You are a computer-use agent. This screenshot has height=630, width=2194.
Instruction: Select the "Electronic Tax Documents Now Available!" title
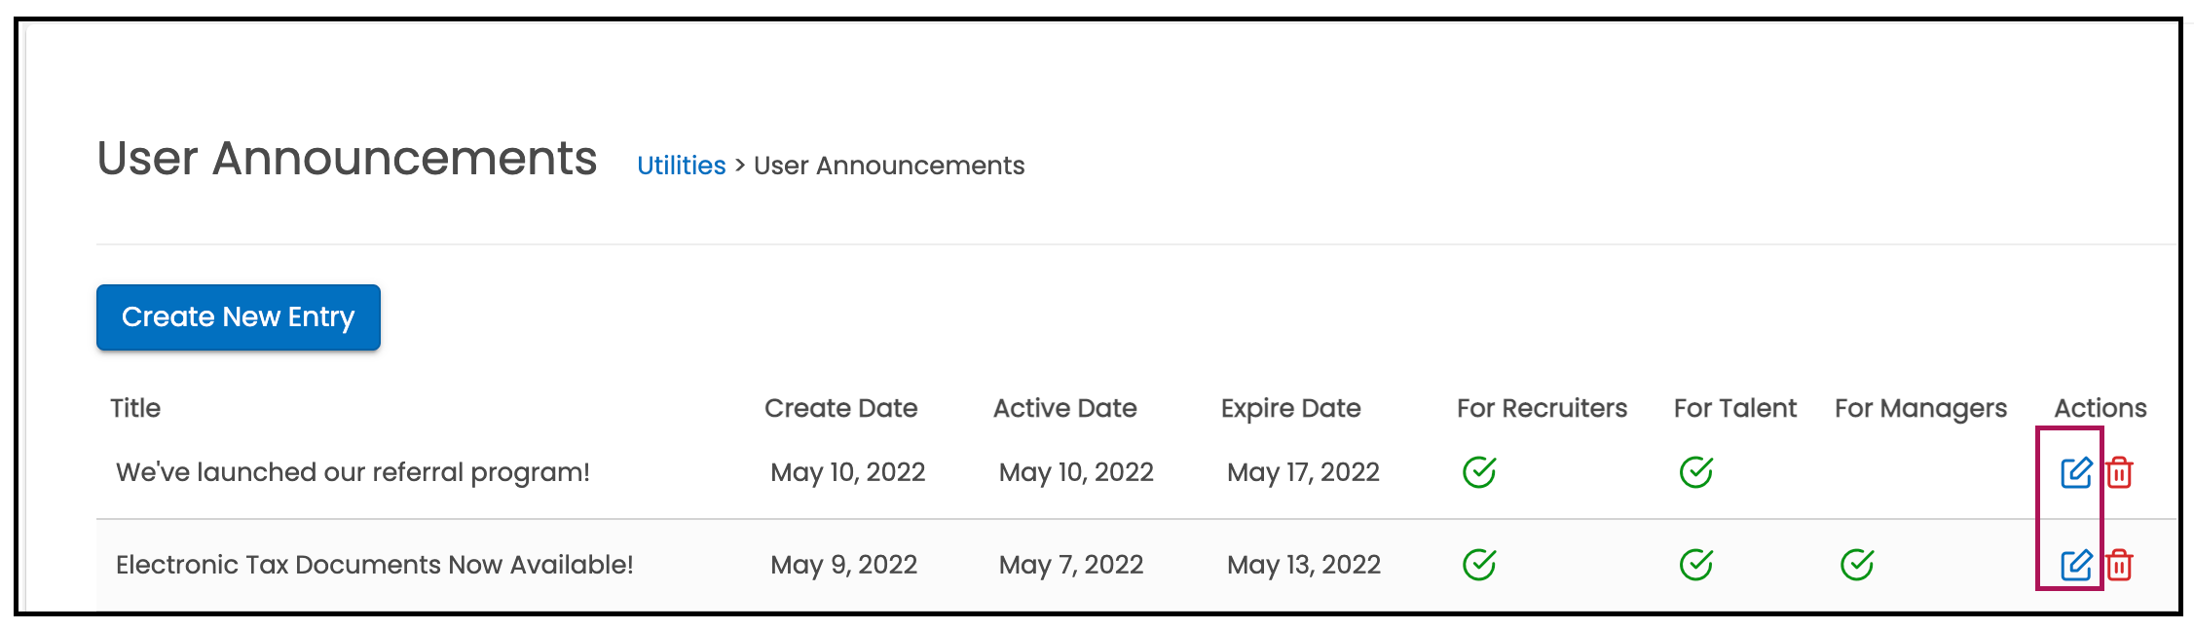pos(374,565)
